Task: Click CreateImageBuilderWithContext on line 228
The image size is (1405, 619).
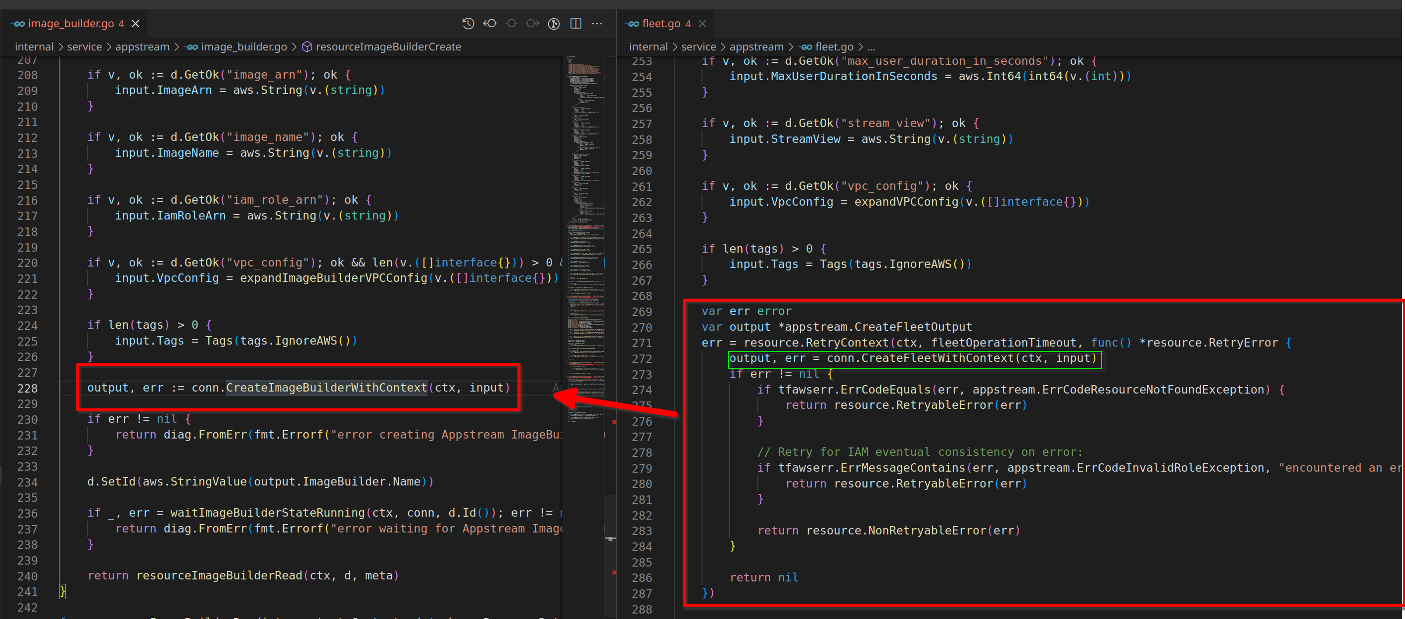Action: point(326,388)
